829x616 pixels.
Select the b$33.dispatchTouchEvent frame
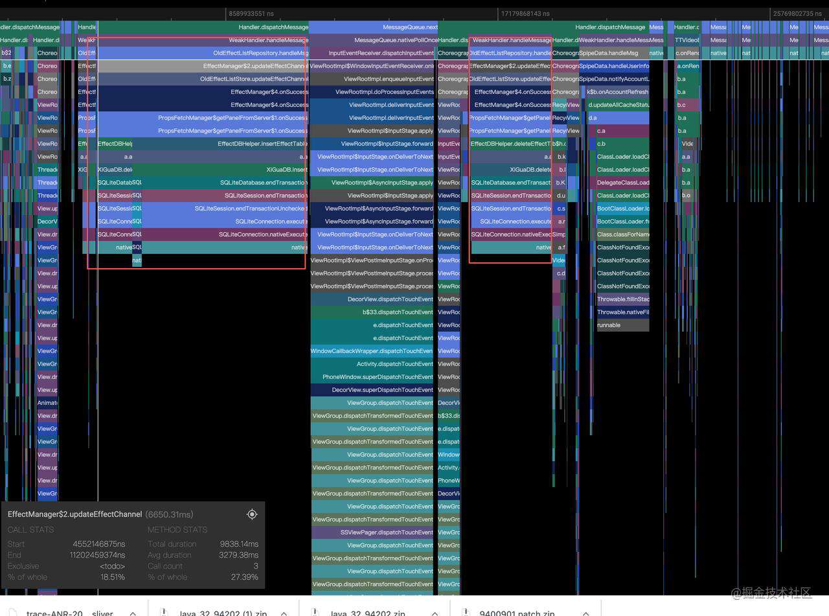(x=372, y=312)
